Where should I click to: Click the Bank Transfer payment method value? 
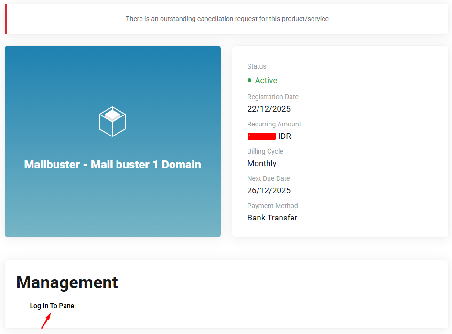pyautogui.click(x=272, y=218)
